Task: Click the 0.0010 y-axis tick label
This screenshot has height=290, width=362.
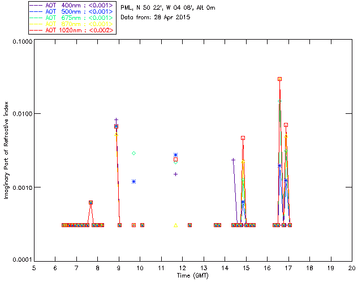Action: tap(23, 187)
